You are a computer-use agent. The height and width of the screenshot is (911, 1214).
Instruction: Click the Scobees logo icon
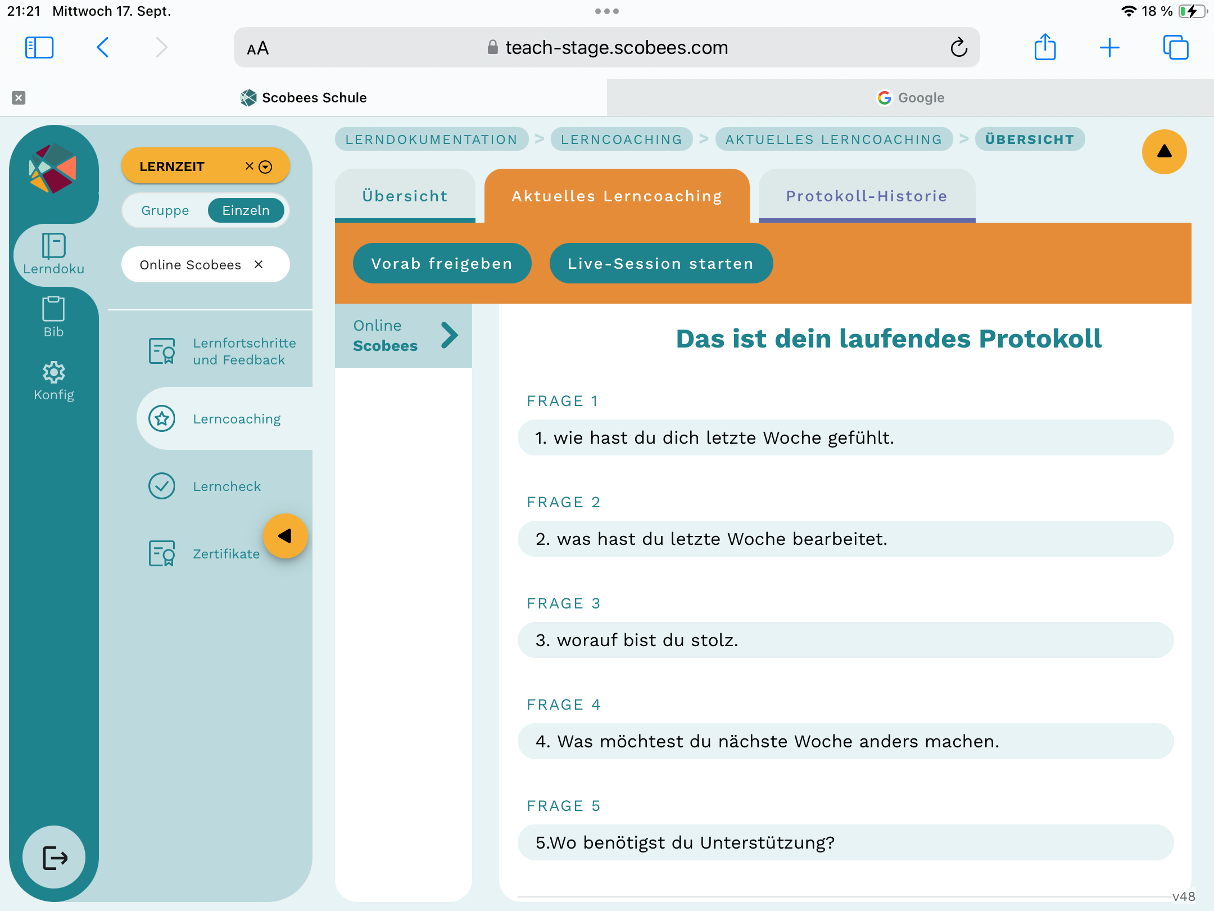click(x=53, y=169)
